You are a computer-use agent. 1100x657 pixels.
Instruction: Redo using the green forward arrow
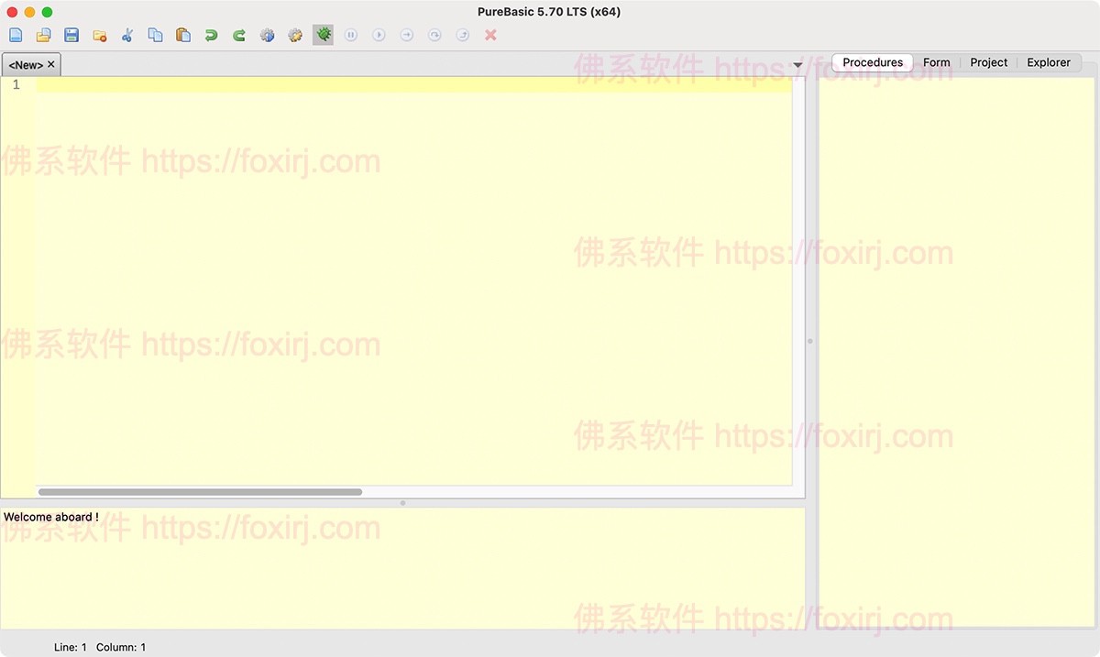[239, 35]
